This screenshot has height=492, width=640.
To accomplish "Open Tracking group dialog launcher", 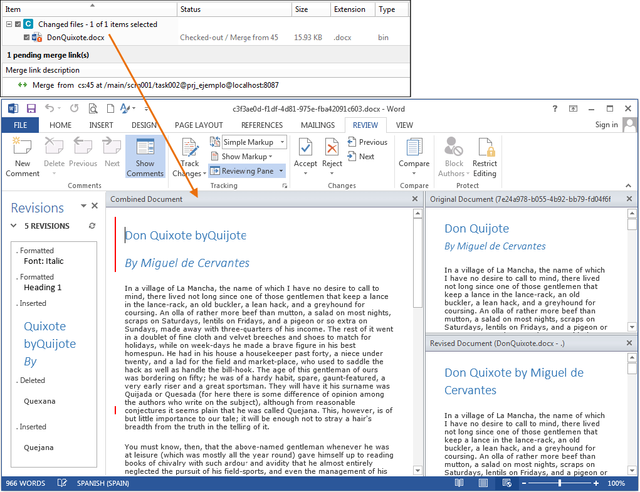I will [x=285, y=186].
